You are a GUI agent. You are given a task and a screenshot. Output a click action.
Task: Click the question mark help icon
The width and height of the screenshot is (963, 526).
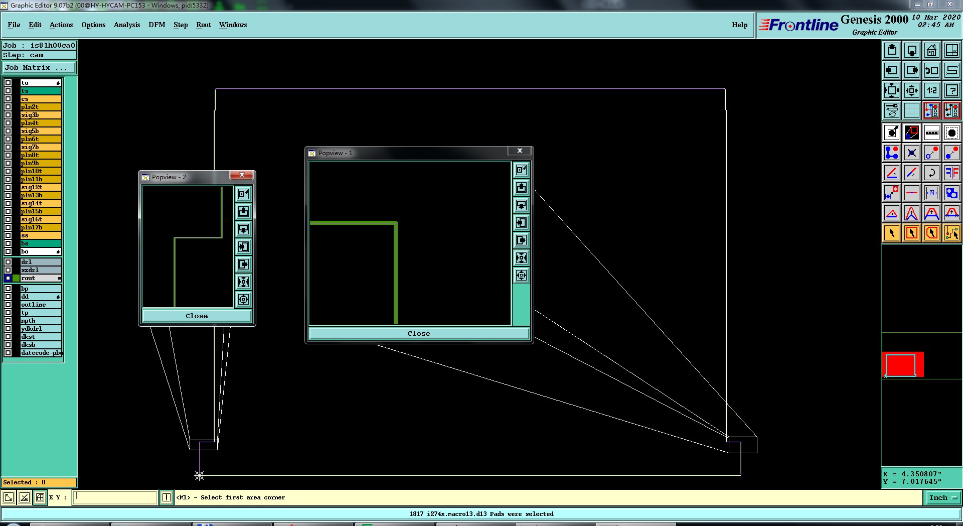tap(952, 90)
